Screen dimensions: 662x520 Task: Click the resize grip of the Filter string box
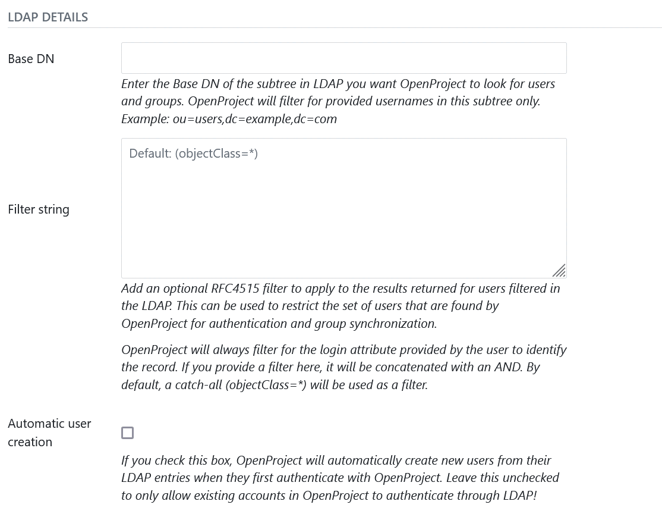[559, 271]
